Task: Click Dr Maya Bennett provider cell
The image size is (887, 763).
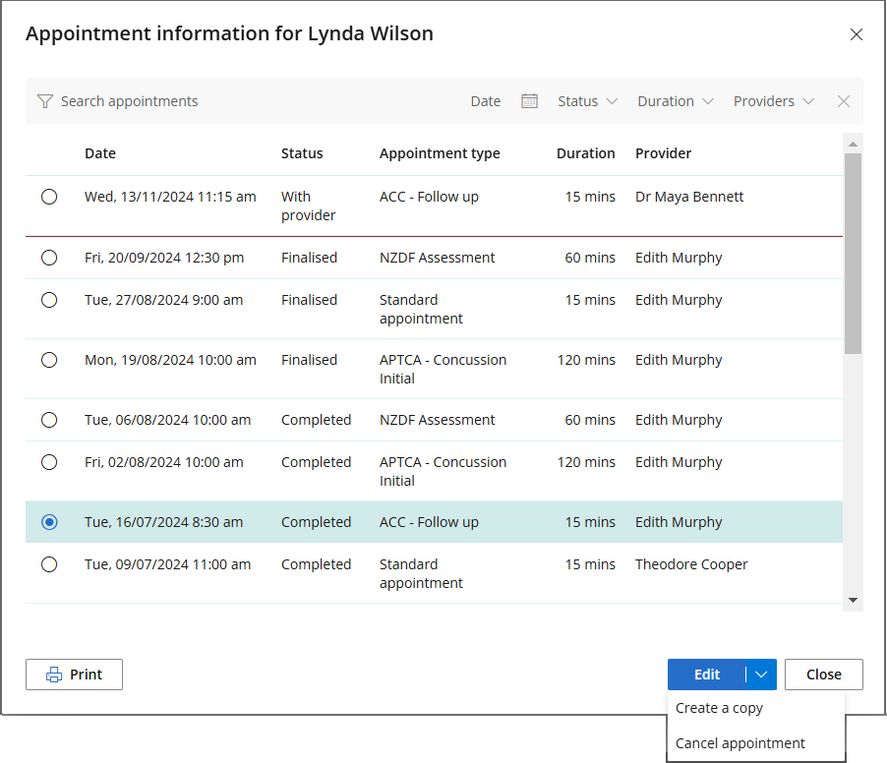Action: [689, 197]
